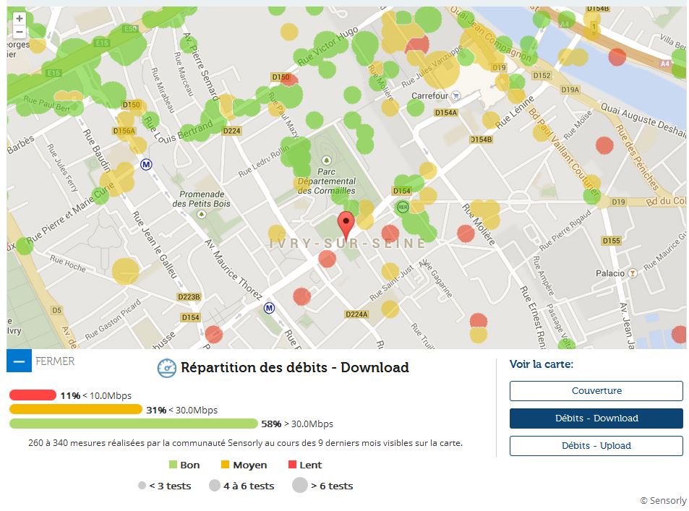This screenshot has width=689, height=511.
Task: Switch to the Débits - Upload map
Action: click(x=596, y=446)
